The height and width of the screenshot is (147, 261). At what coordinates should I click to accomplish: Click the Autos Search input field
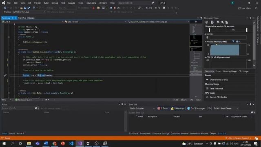coord(18,108)
